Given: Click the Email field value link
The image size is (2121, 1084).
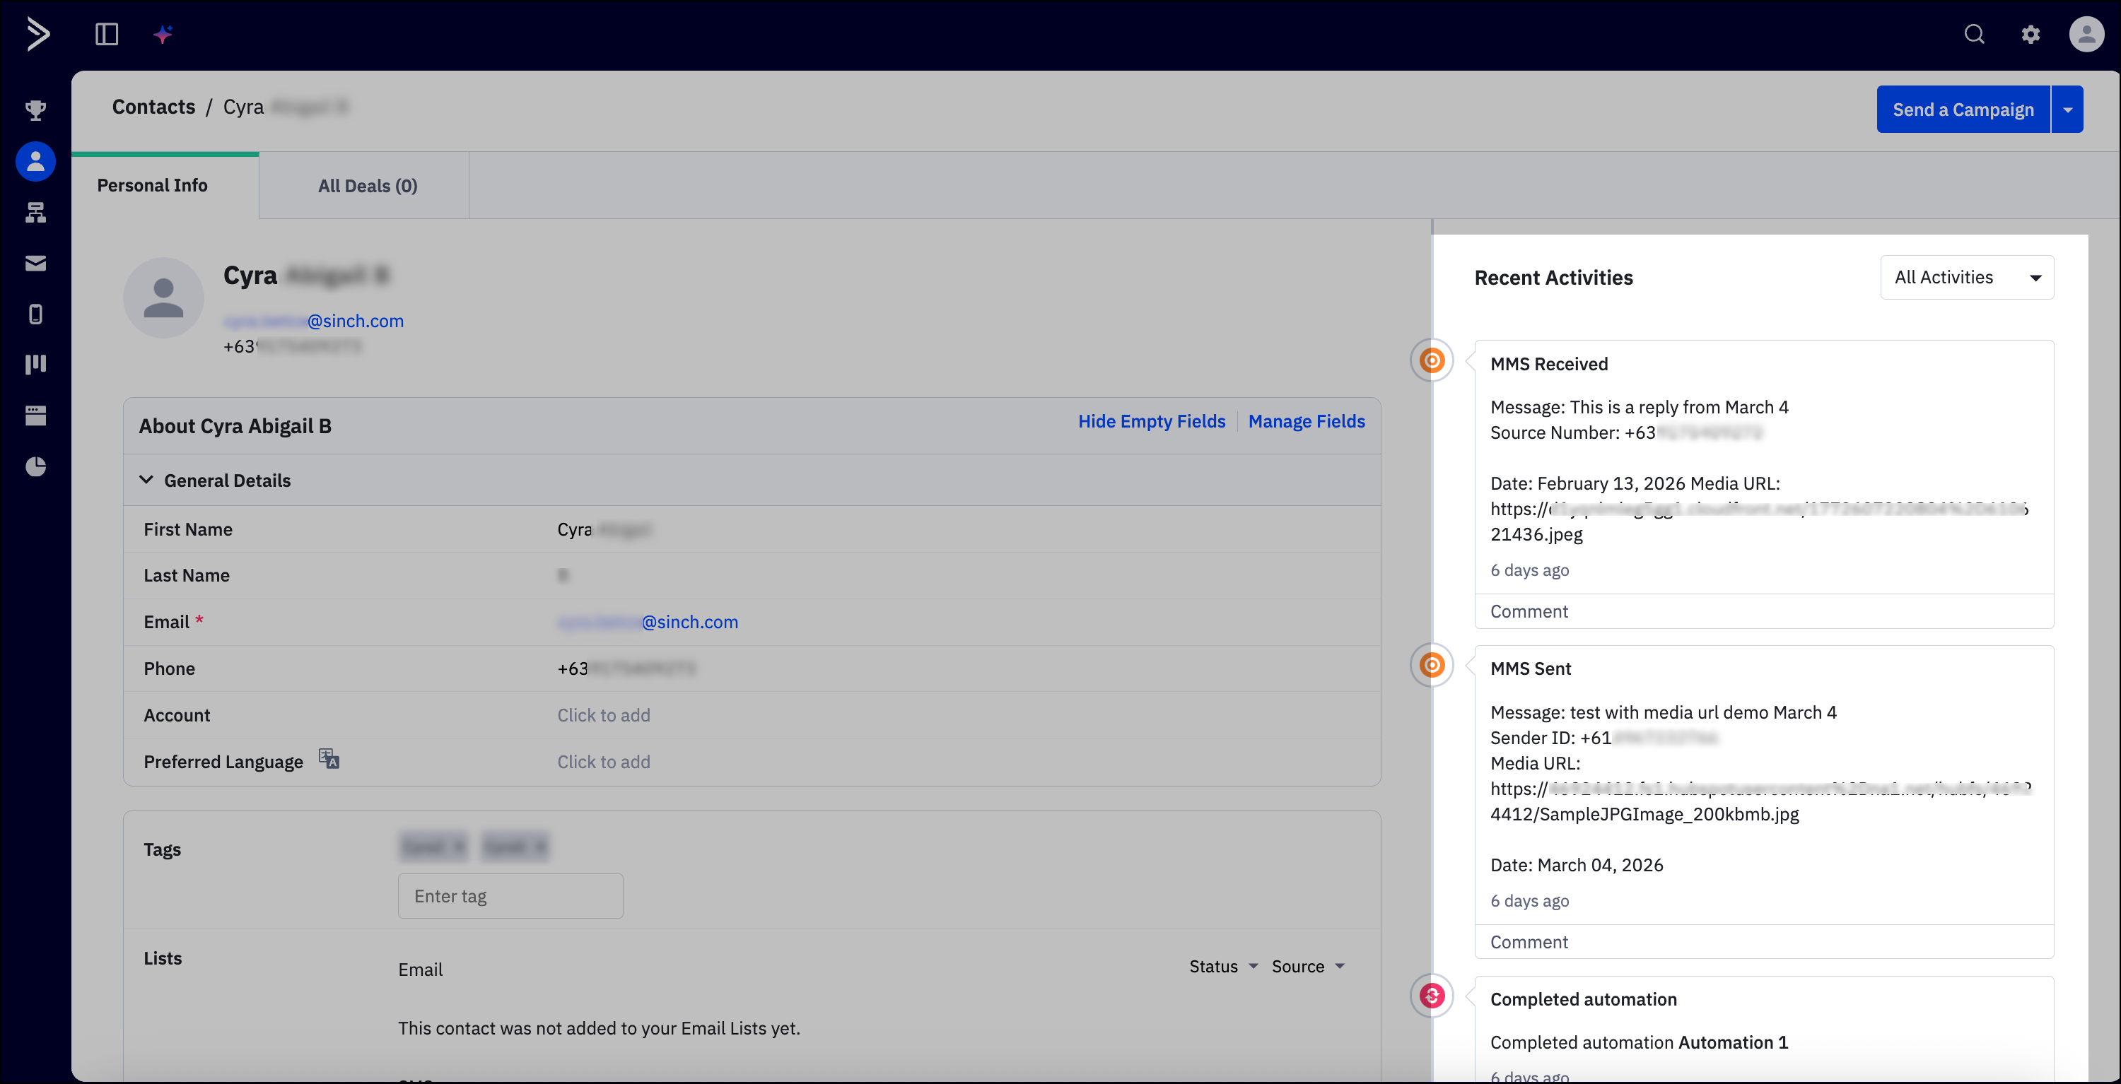Looking at the screenshot, I should pos(648,623).
